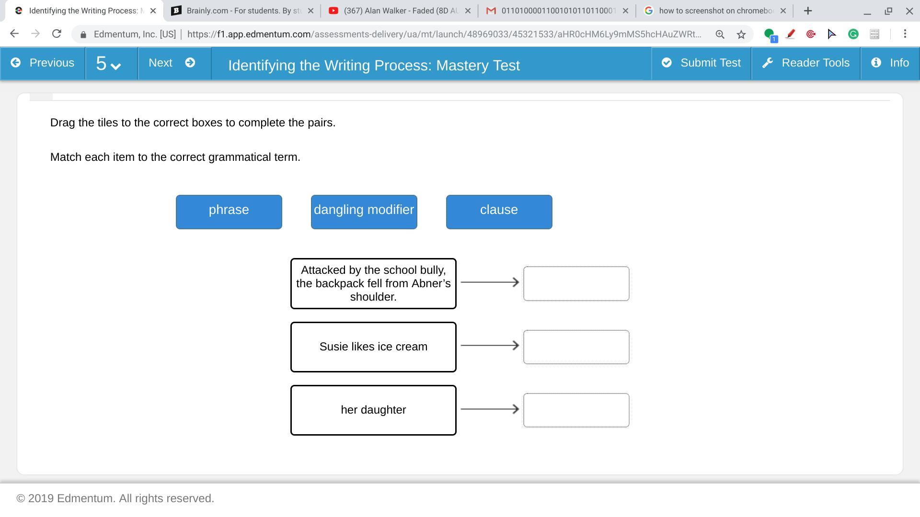This screenshot has height=517, width=920.
Task: Click the red target extension icon
Action: 811,34
